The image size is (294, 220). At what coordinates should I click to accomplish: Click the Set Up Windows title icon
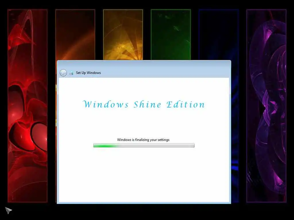click(71, 73)
